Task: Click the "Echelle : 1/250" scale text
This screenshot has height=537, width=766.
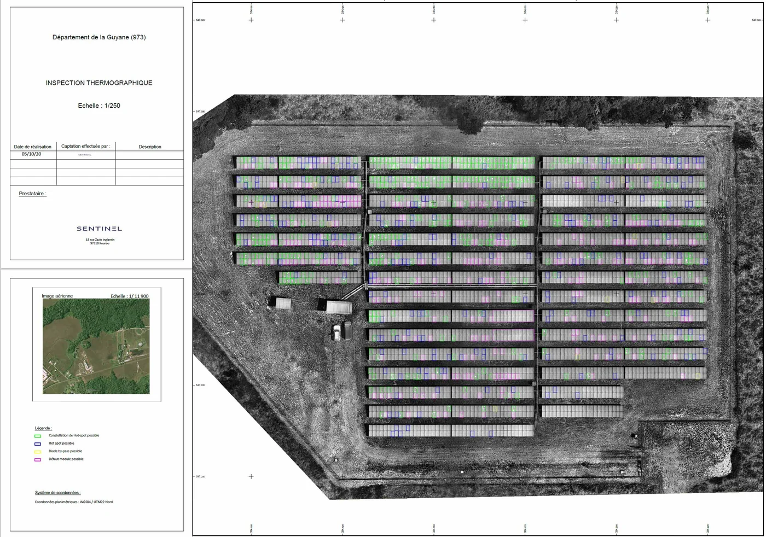Action: [99, 106]
